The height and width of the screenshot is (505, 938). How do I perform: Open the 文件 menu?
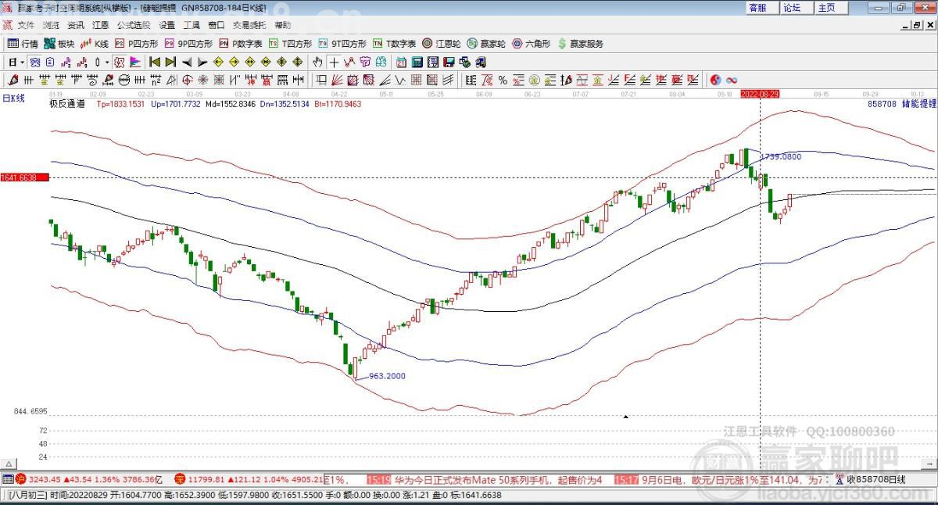click(x=26, y=25)
